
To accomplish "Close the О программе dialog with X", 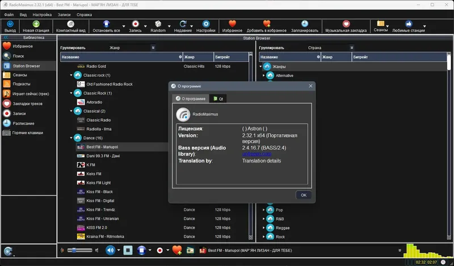I will 310,86.
